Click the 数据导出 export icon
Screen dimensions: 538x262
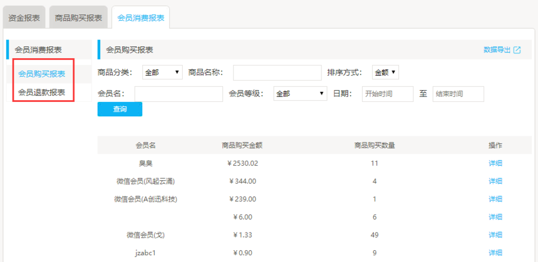[517, 50]
